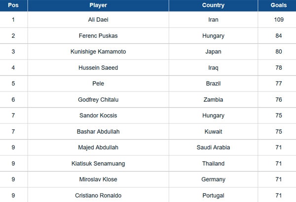Image resolution: width=296 pixels, height=202 pixels.
Task: Click the Zambia country cell
Action: point(213,100)
